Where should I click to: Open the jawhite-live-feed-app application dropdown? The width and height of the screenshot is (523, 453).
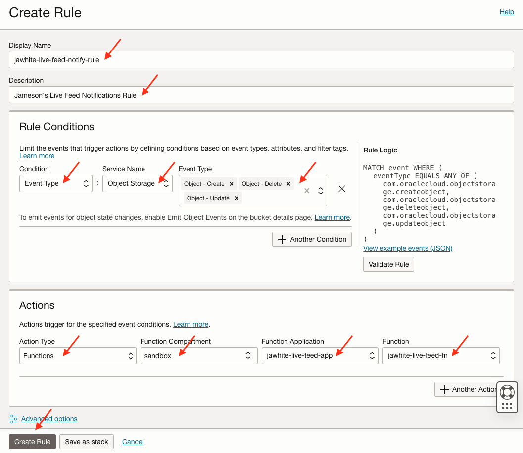[x=320, y=355]
